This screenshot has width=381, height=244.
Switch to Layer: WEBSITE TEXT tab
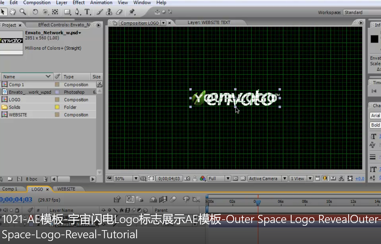[x=209, y=22]
